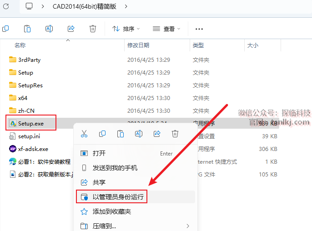Expand the 压缩到 submenu arrow

(x=188, y=226)
